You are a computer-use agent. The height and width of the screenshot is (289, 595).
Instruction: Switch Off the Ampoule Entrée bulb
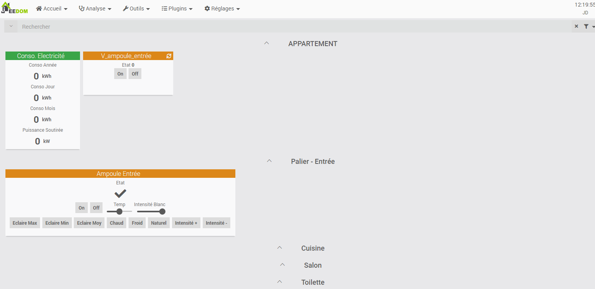96,208
